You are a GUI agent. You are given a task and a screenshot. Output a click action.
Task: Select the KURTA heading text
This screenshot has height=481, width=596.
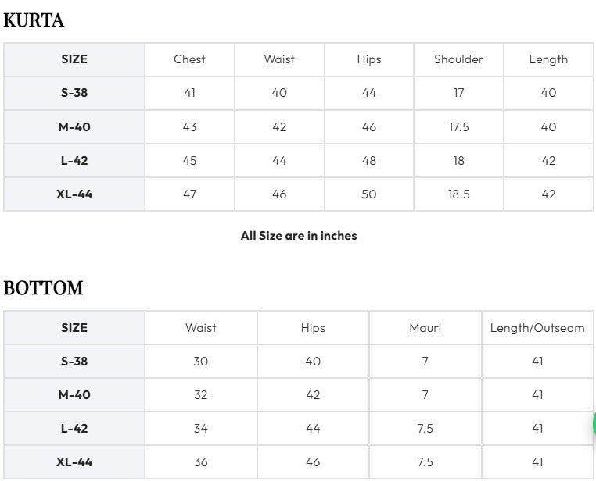pyautogui.click(x=34, y=20)
